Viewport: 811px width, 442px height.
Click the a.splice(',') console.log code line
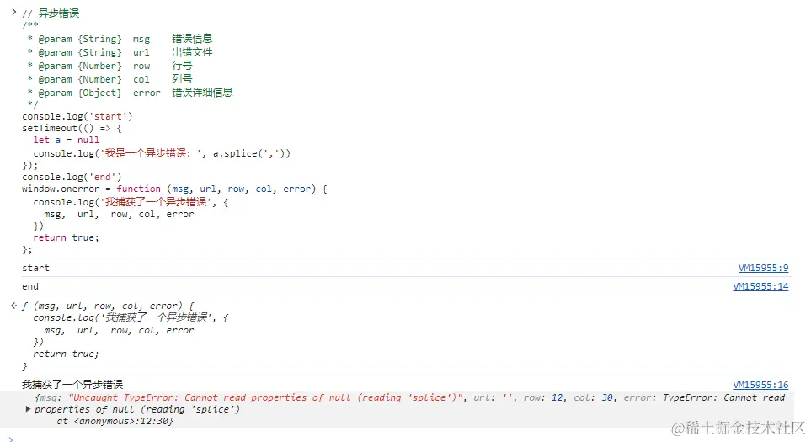point(162,153)
